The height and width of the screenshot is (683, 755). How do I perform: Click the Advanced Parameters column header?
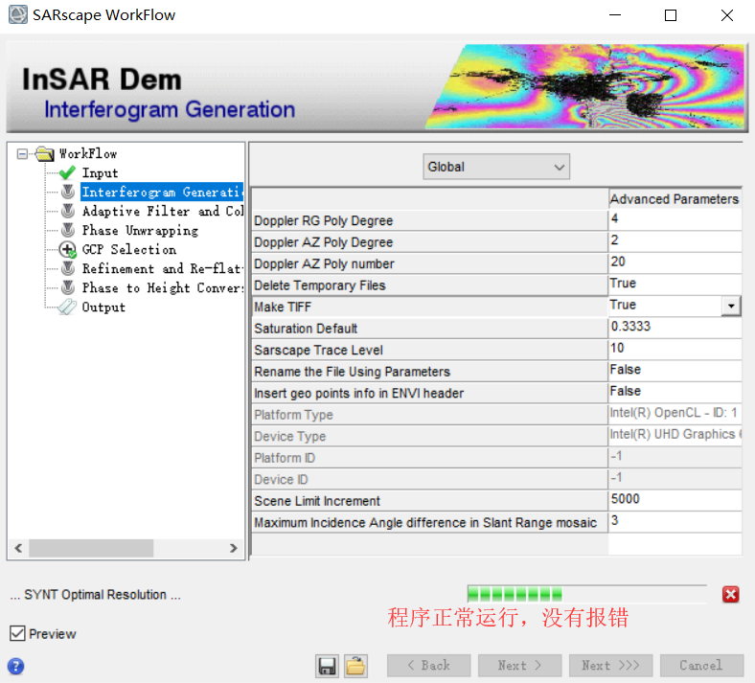point(675,199)
